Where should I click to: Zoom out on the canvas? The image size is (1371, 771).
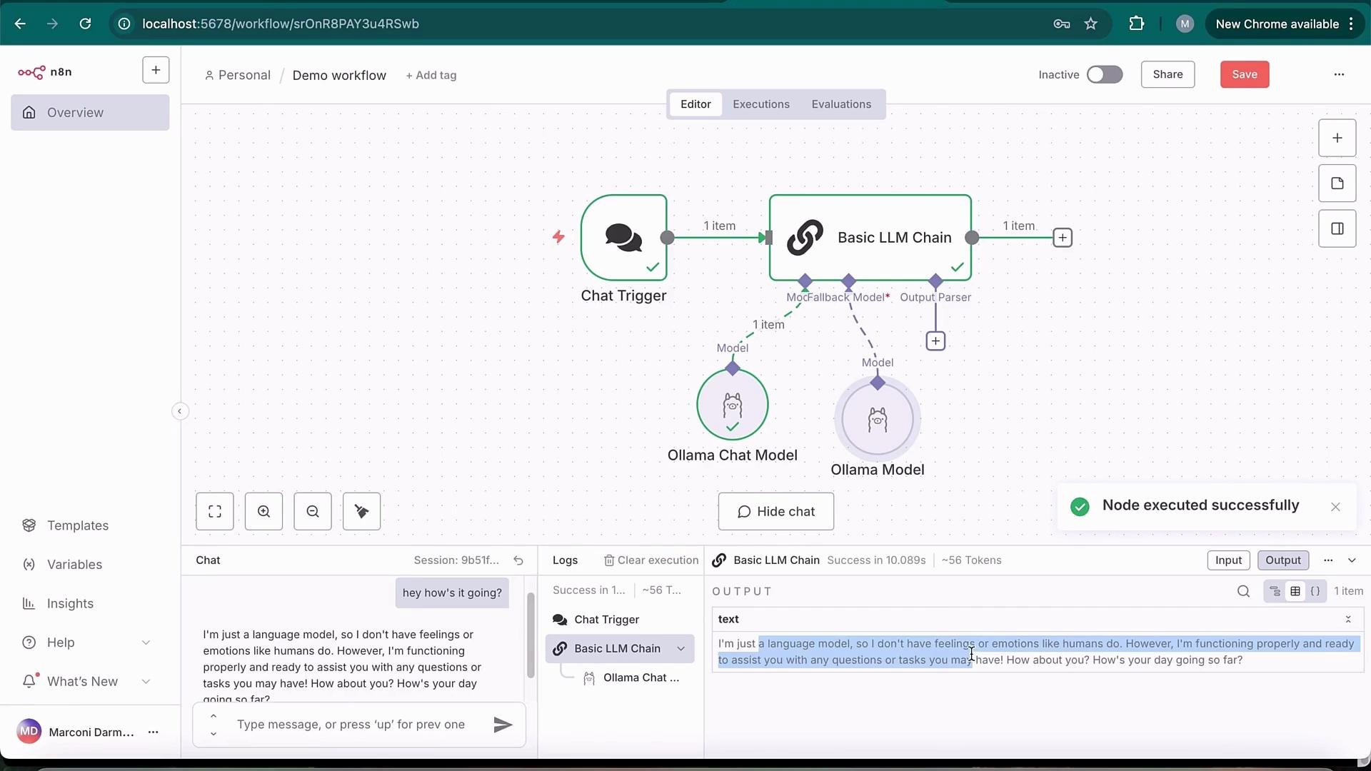(x=313, y=511)
